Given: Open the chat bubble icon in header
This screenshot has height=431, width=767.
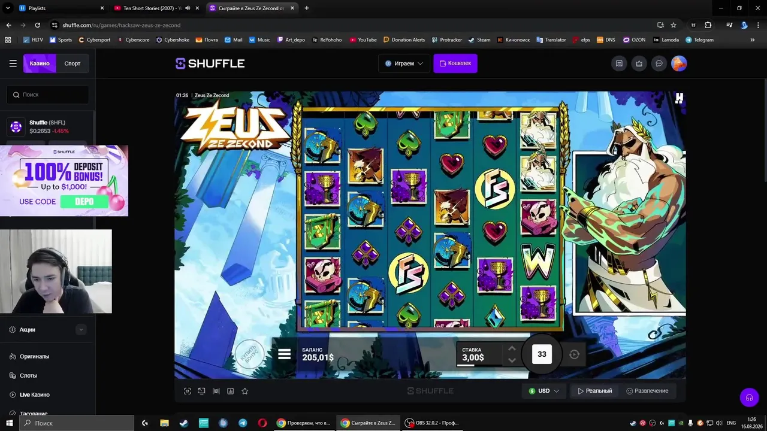Looking at the screenshot, I should (659, 63).
